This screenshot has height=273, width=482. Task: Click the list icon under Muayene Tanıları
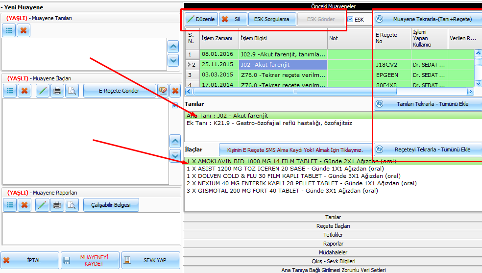9,30
